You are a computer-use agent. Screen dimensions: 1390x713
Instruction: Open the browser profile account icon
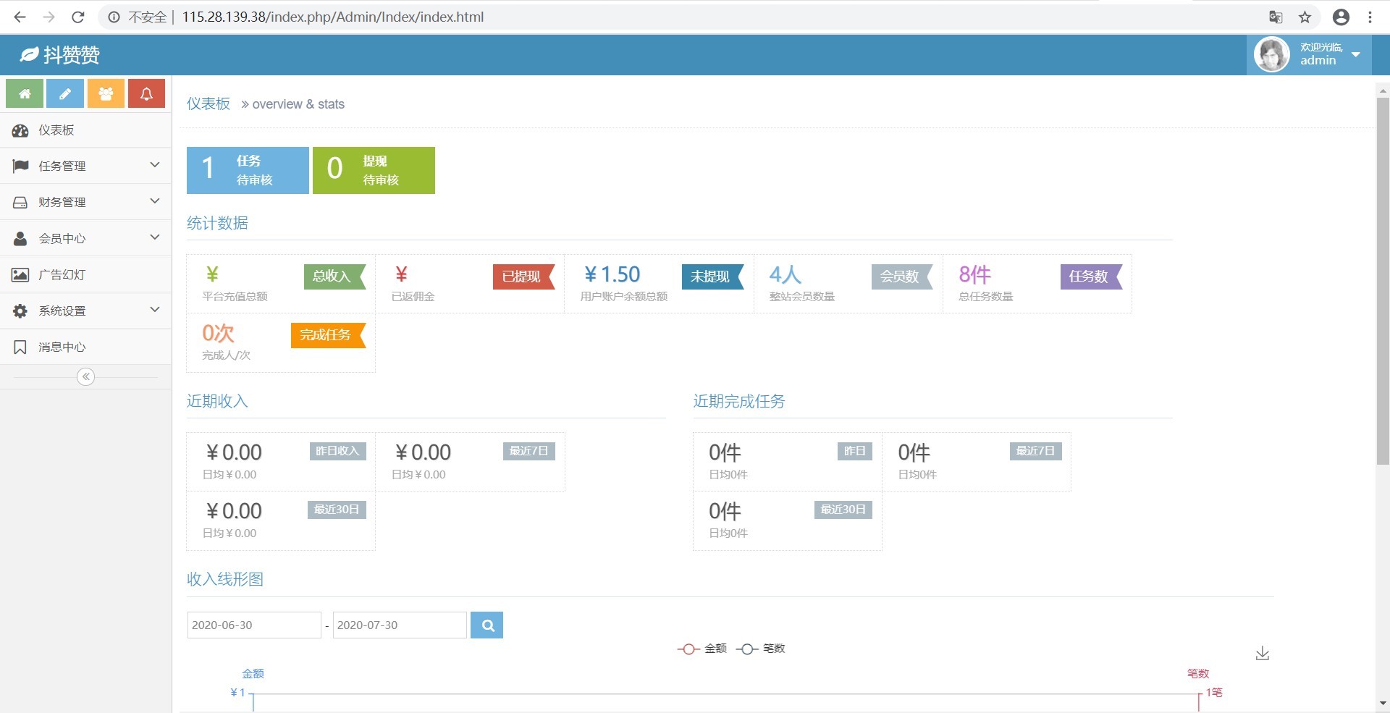pos(1341,17)
